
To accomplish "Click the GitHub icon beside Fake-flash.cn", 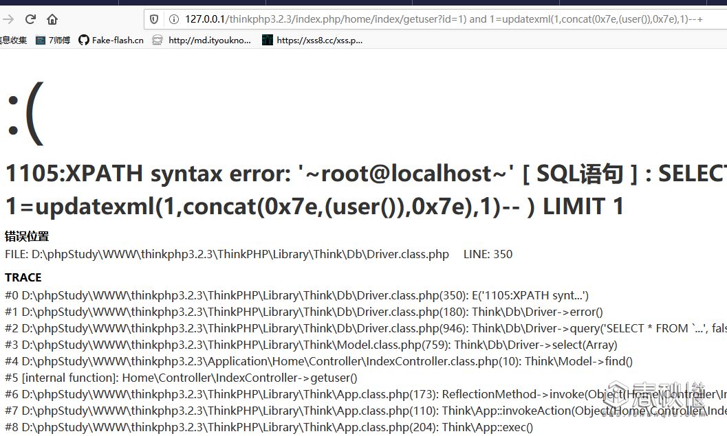I will [83, 41].
